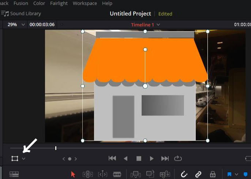Open the Fairlight menu
Image resolution: width=251 pixels, height=179 pixels.
coord(59,3)
